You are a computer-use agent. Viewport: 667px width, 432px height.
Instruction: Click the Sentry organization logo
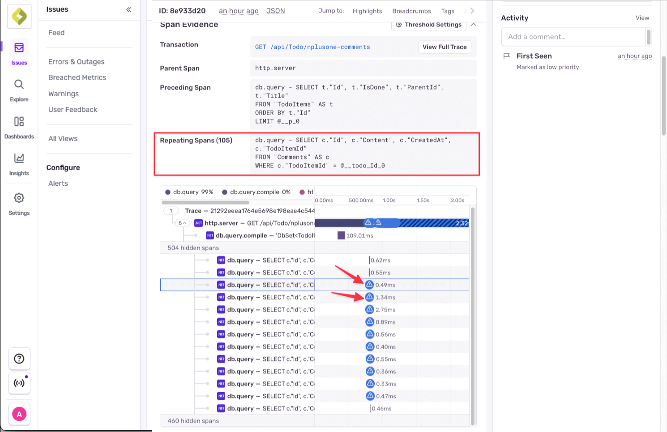pyautogui.click(x=19, y=17)
